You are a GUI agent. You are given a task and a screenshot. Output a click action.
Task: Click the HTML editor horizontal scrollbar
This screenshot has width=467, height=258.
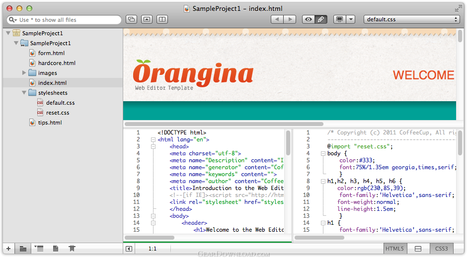[x=150, y=238]
